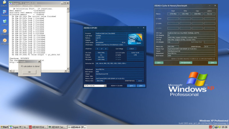
Task: Click the 'Allocated memory' line in Super PI
Action: coord(27,15)
